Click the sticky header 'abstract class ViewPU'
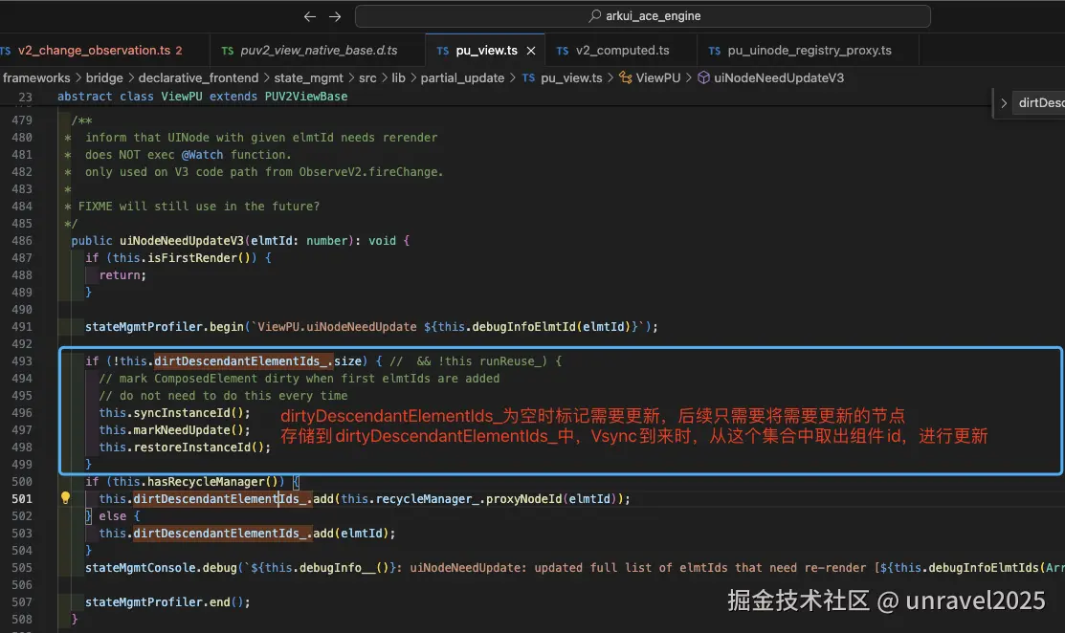The width and height of the screenshot is (1065, 633). pos(203,97)
